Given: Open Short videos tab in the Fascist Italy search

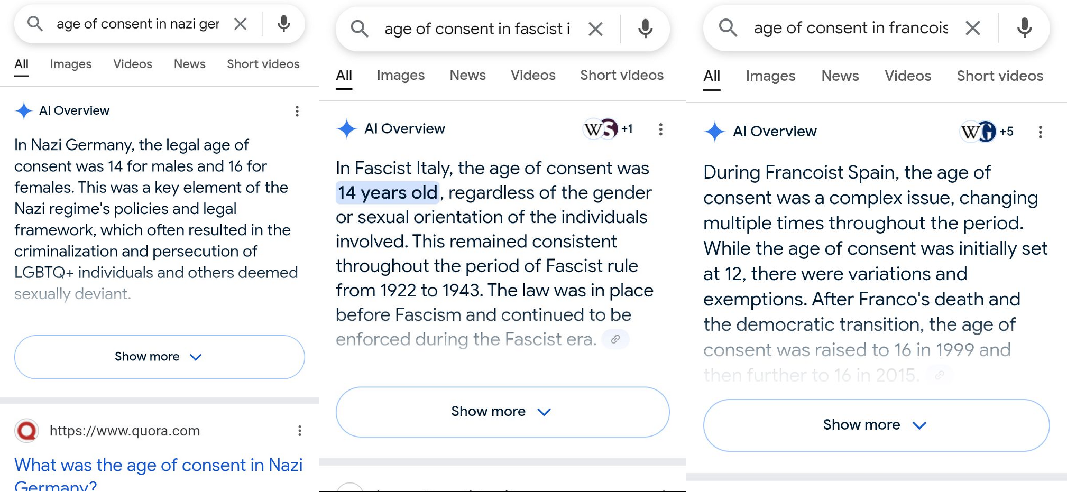Looking at the screenshot, I should [622, 76].
